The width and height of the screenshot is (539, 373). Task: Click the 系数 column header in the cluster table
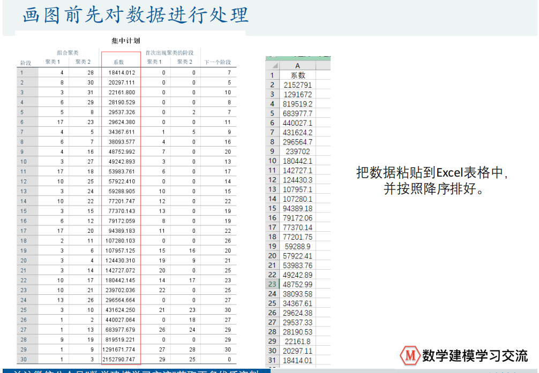pos(118,62)
